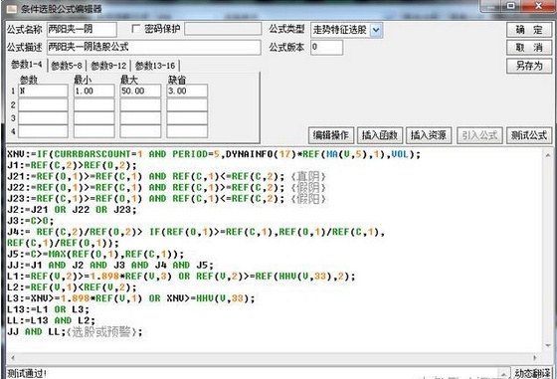Click the window icon in title bar
Screen dimensions: 557x379
11,9
